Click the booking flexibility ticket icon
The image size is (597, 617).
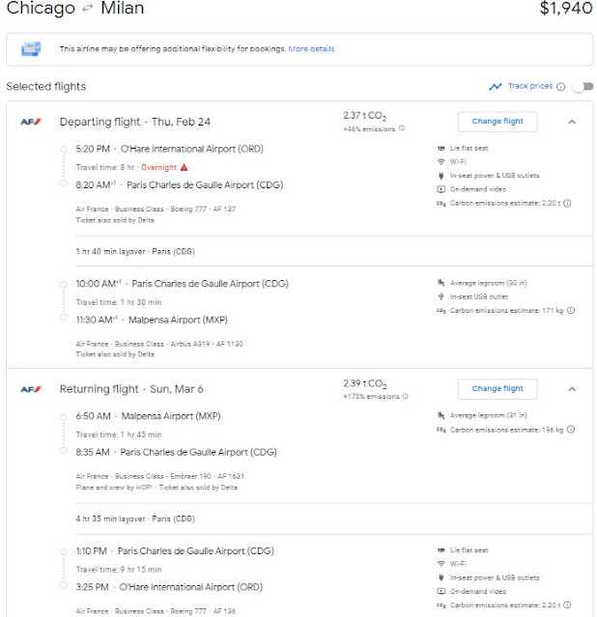(31, 49)
